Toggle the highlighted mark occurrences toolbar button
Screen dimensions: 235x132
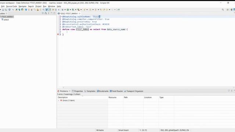tap(47, 10)
